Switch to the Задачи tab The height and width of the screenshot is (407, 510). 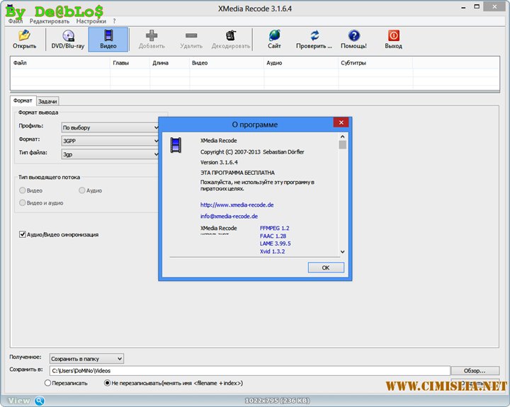click(x=47, y=101)
